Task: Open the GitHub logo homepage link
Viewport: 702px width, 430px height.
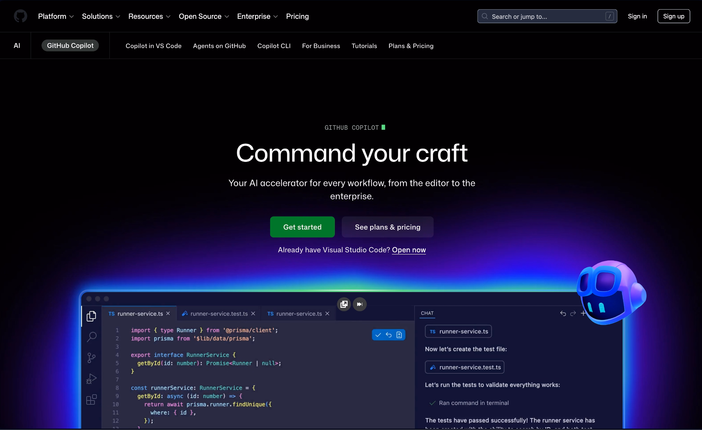Action: click(21, 16)
